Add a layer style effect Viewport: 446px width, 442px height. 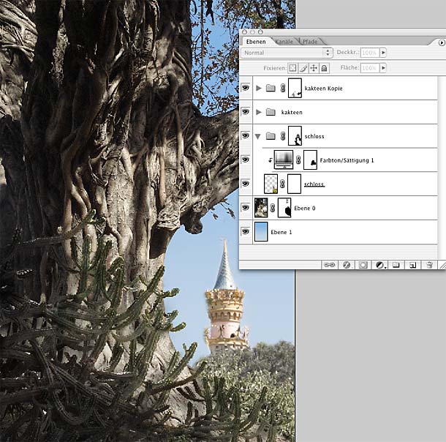pos(346,265)
